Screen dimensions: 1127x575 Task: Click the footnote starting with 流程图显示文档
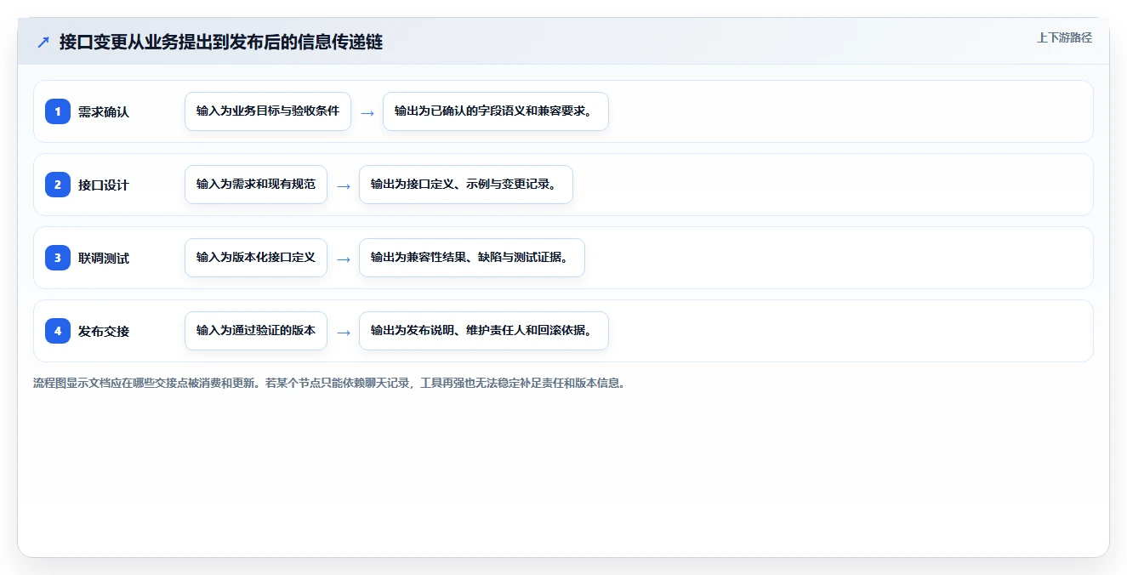330,383
